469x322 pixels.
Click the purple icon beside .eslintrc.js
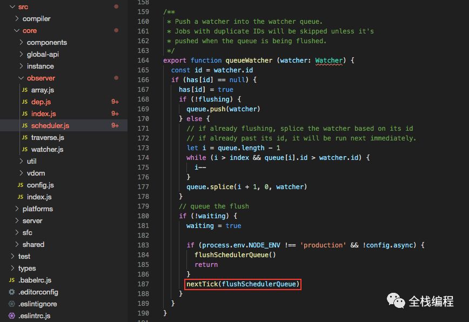(x=12, y=316)
